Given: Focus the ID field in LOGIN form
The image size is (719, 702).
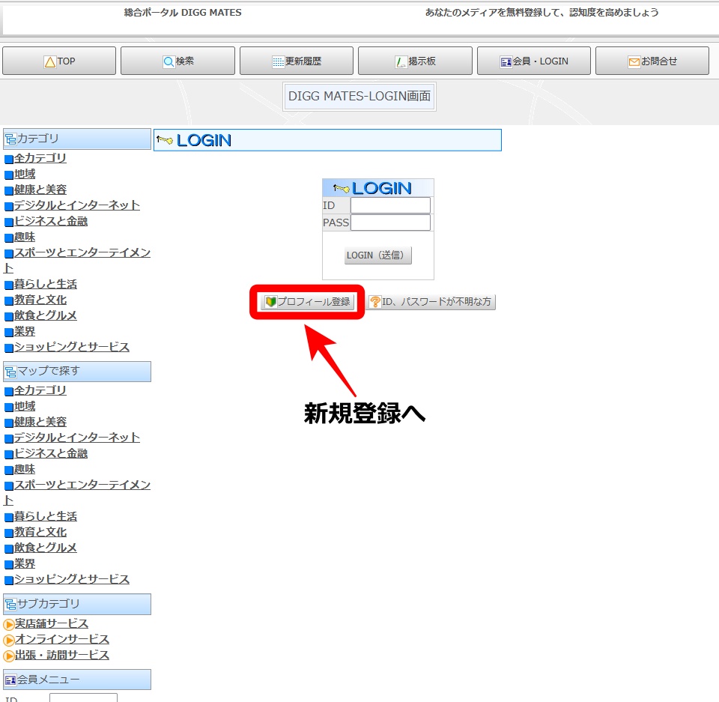Looking at the screenshot, I should [390, 205].
